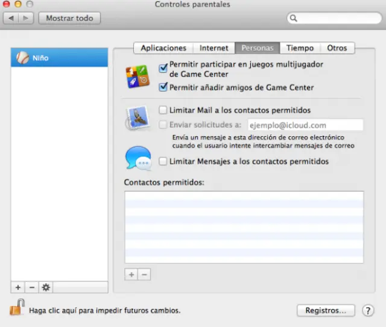Open Registros logs button
This screenshot has height=327, width=386.
[326, 311]
